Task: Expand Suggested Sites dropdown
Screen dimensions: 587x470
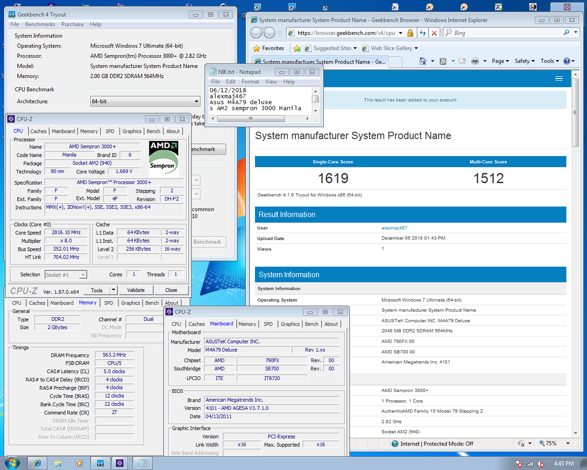Action: [x=355, y=48]
